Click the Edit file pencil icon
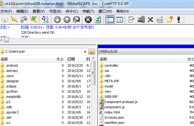This screenshot has width=194, height=126. click(131, 20)
